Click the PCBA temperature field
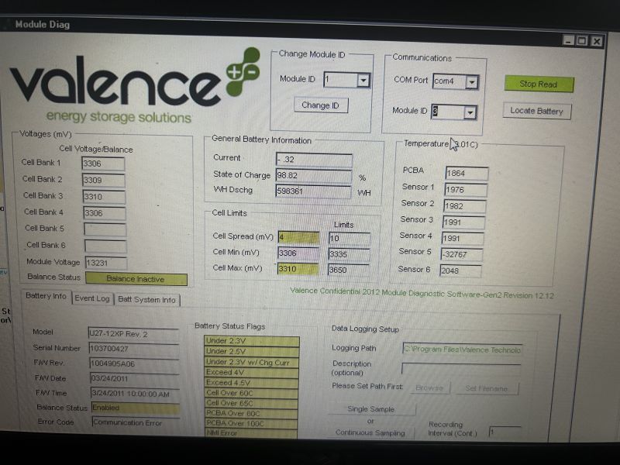 point(467,173)
